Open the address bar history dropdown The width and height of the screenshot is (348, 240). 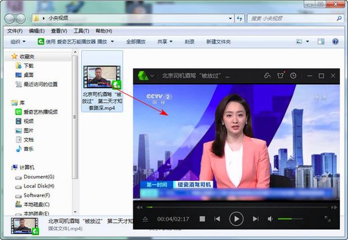pyautogui.click(x=230, y=18)
